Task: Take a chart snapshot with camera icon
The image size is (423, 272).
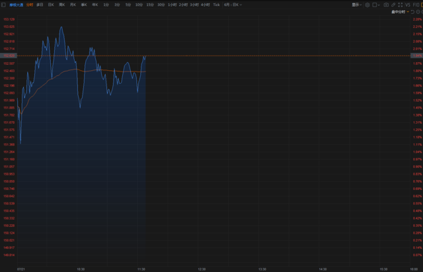Action: [x=386, y=5]
